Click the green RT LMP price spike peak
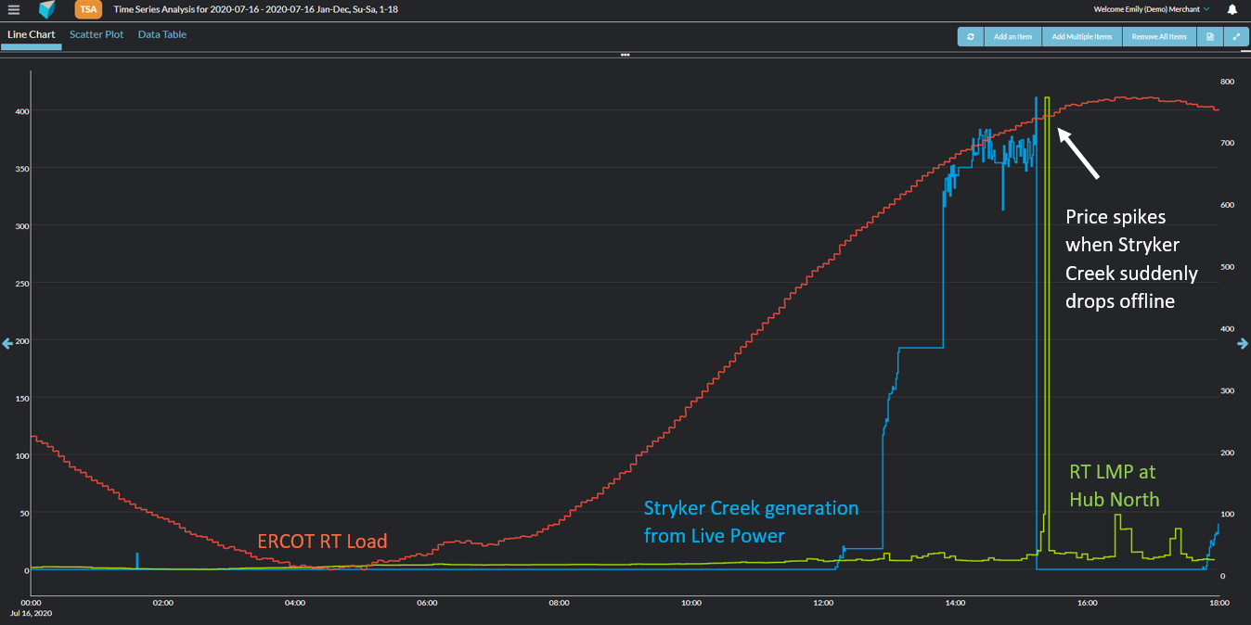1251x625 pixels. (x=1047, y=98)
